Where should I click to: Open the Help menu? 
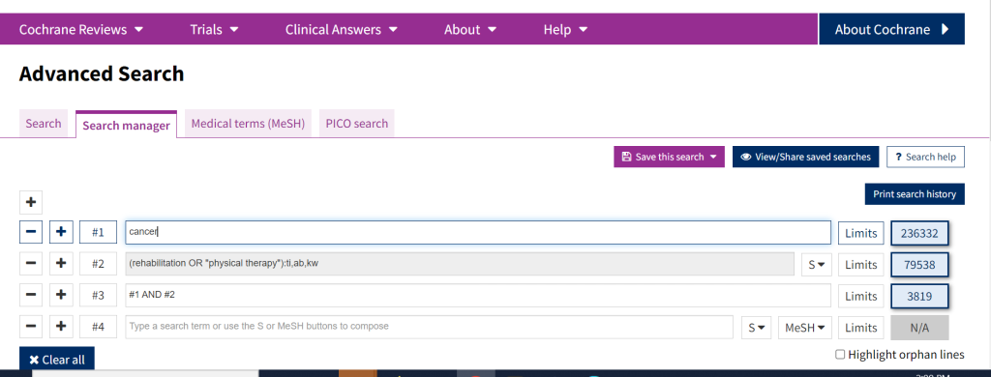(565, 30)
